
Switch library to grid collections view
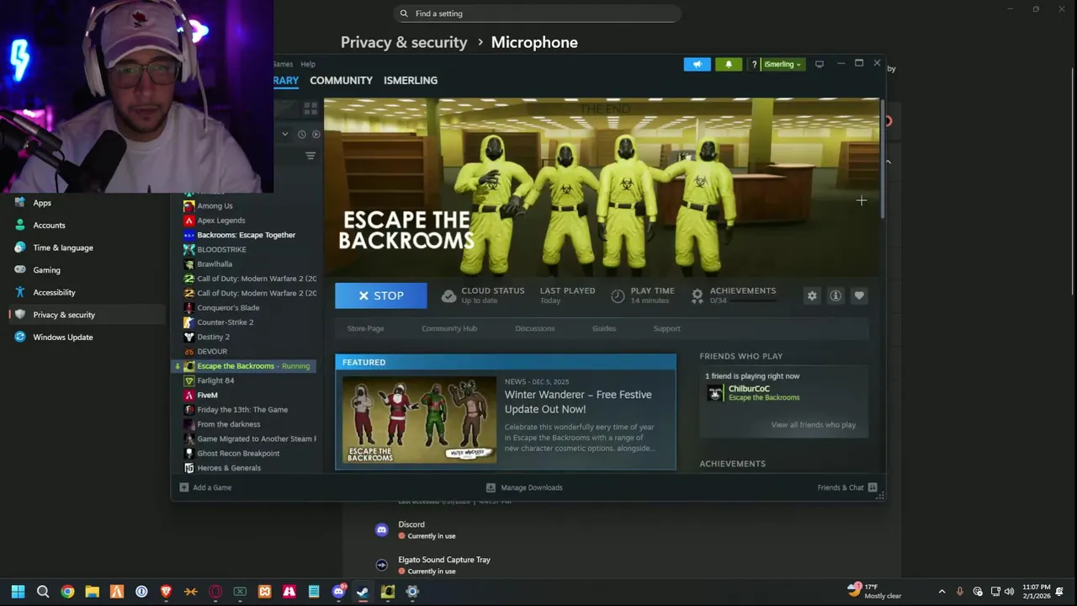tap(310, 109)
